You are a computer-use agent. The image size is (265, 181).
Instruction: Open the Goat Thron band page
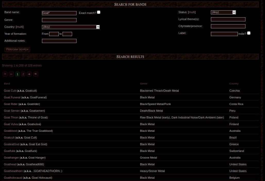[11, 117]
